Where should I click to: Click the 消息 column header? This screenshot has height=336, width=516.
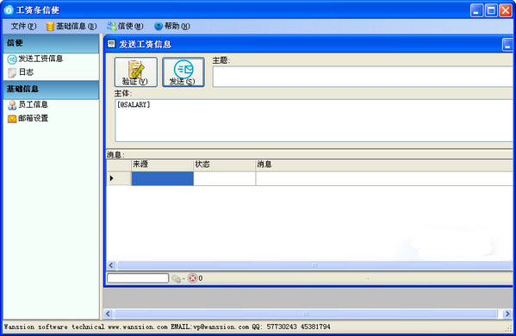[384, 165]
